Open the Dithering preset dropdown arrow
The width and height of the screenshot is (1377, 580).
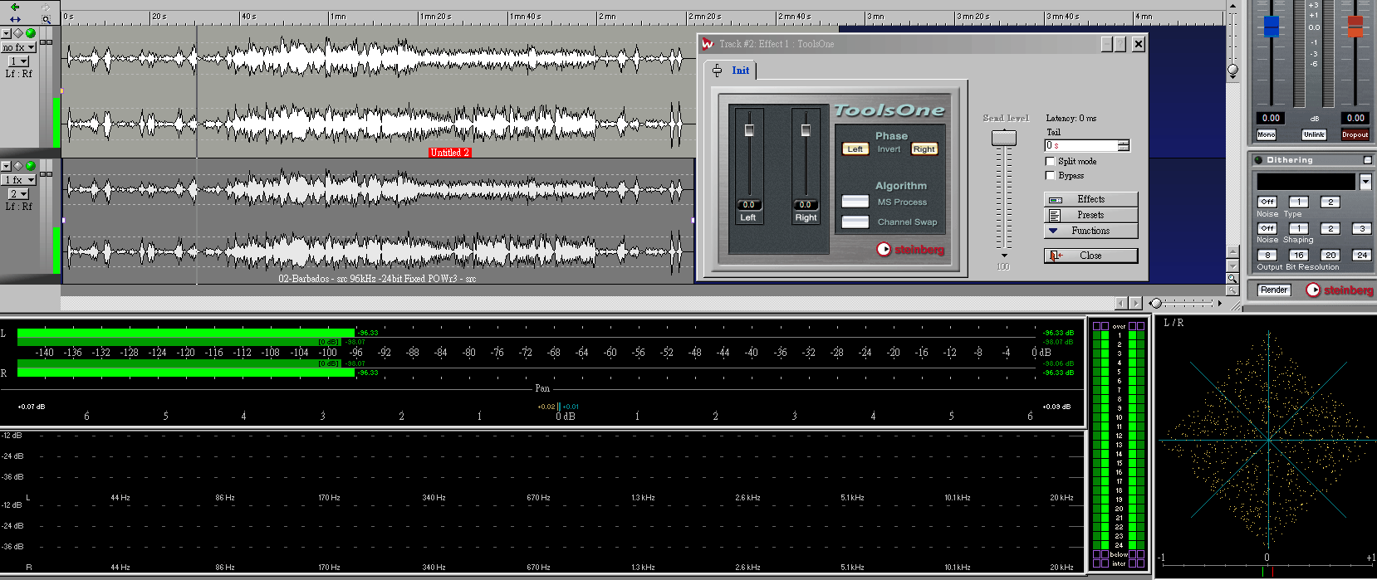click(1365, 182)
